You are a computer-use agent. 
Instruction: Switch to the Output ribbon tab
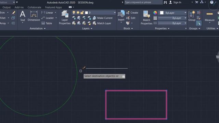point(7,7)
